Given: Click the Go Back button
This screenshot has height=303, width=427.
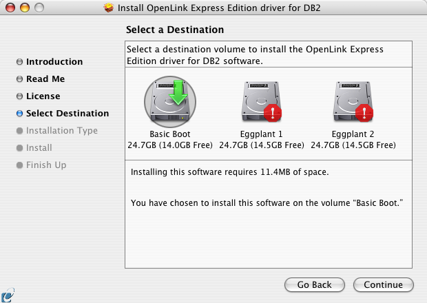Looking at the screenshot, I should (315, 285).
